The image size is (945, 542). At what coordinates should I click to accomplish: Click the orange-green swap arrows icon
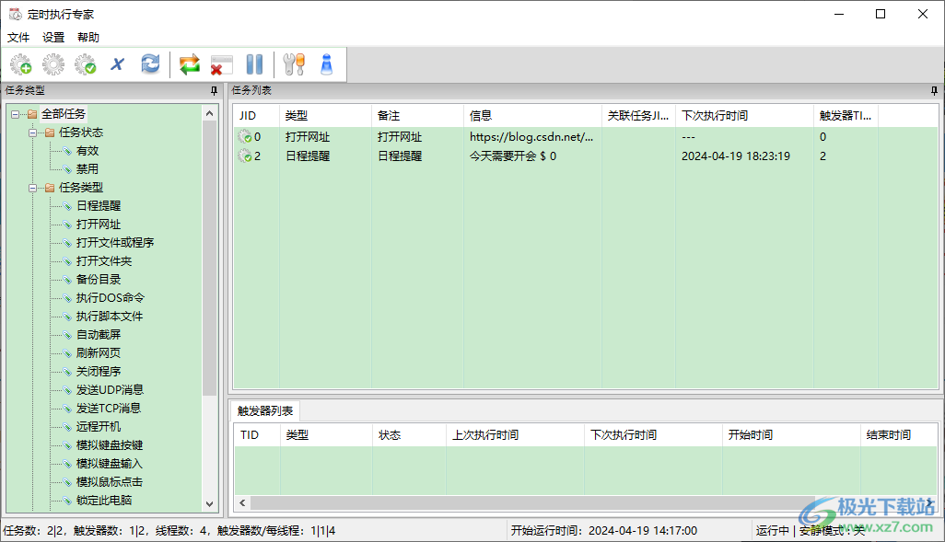click(x=190, y=64)
